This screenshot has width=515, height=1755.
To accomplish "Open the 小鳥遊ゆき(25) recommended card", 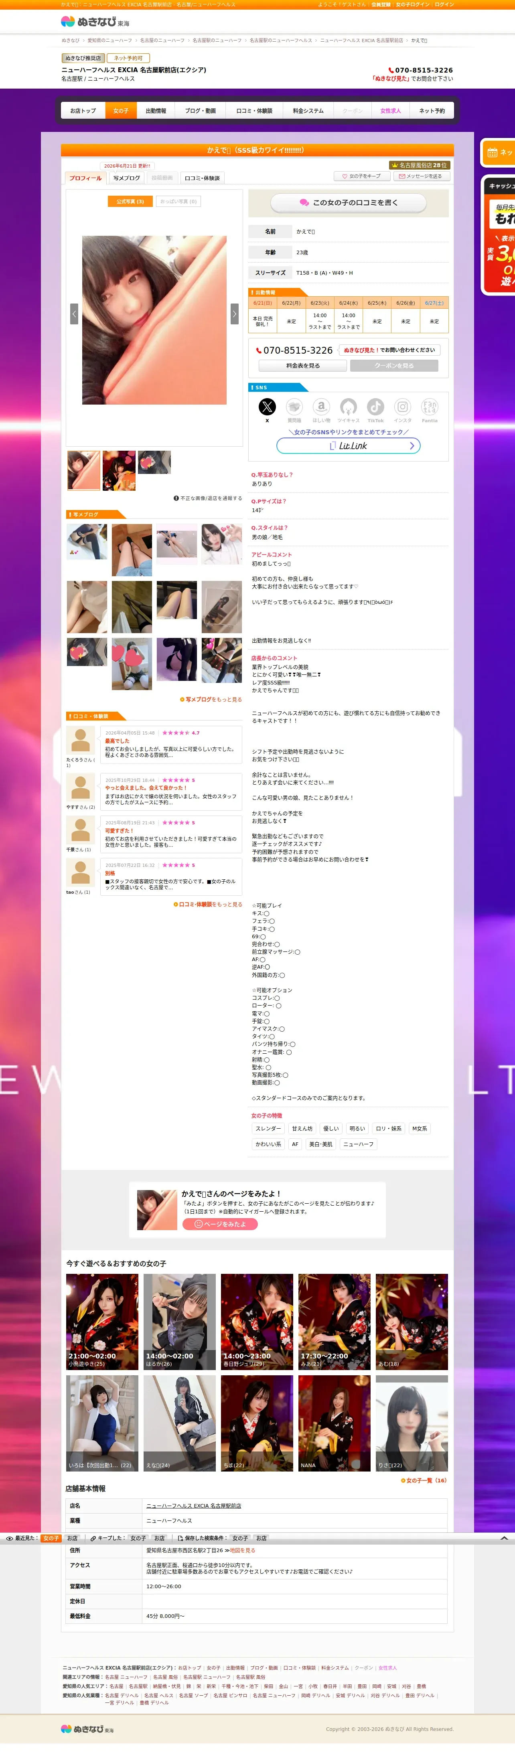I will click(x=102, y=1322).
